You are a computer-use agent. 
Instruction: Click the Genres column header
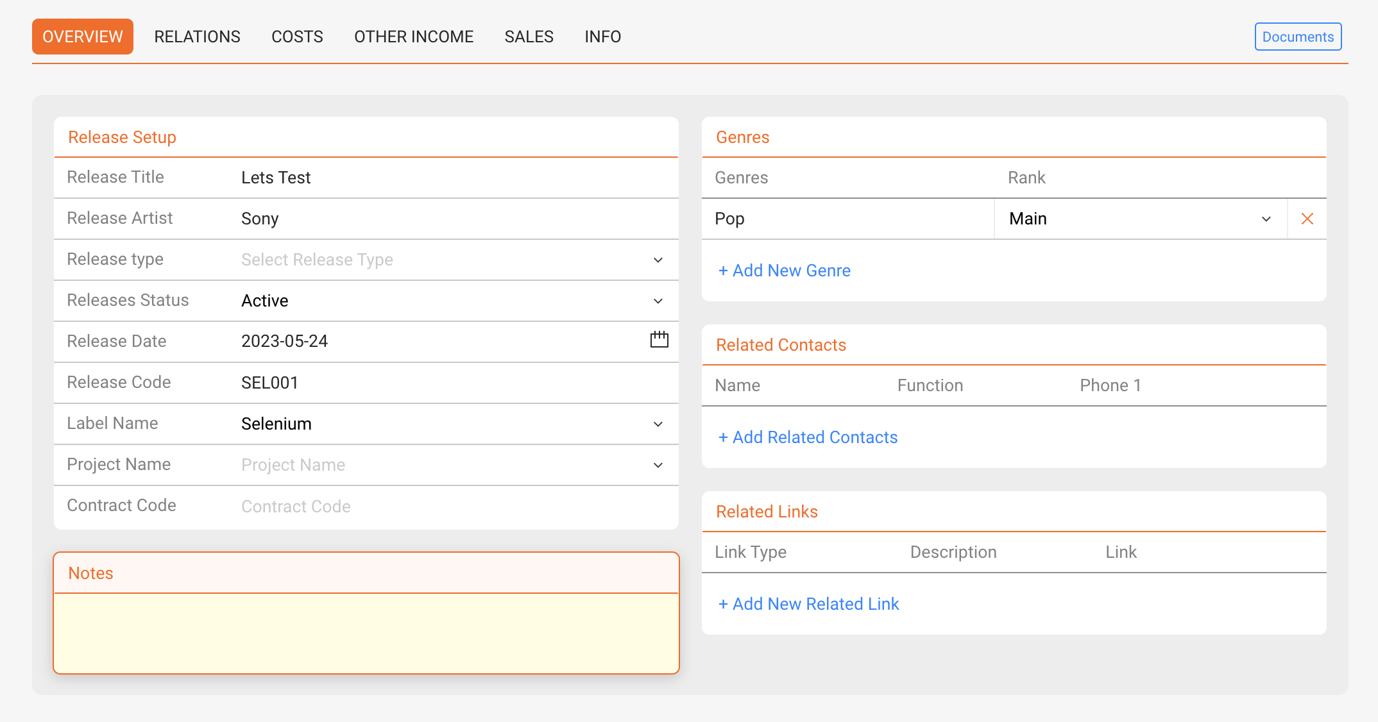click(x=741, y=178)
